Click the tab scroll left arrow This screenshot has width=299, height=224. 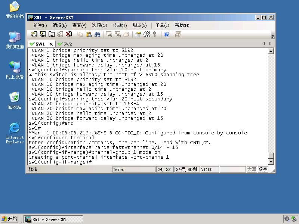point(264,44)
